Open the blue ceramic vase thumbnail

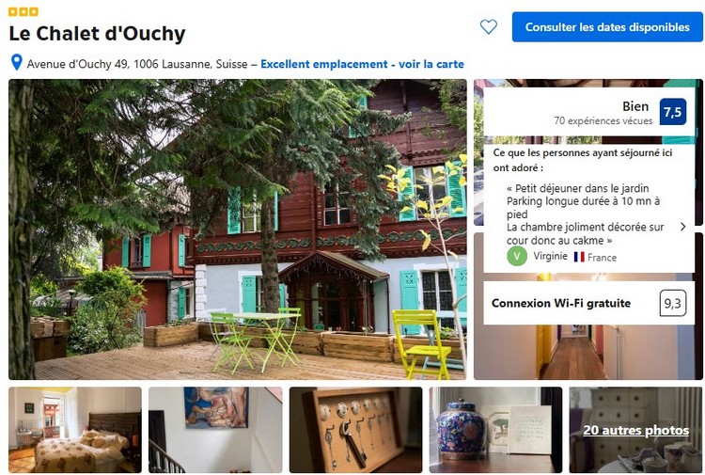click(x=495, y=430)
